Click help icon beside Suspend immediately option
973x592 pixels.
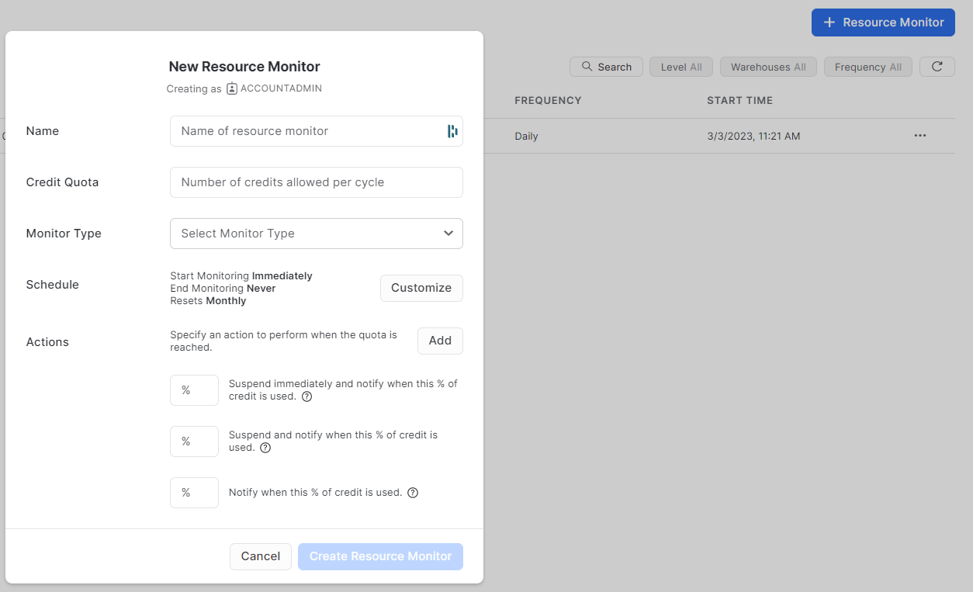click(x=306, y=396)
